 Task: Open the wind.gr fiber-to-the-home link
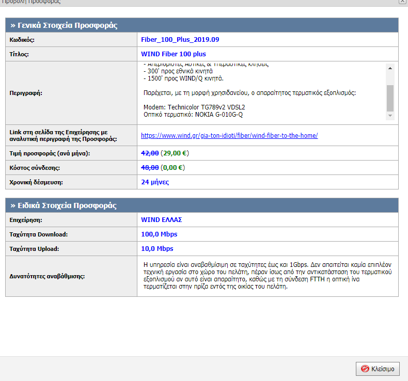229,135
